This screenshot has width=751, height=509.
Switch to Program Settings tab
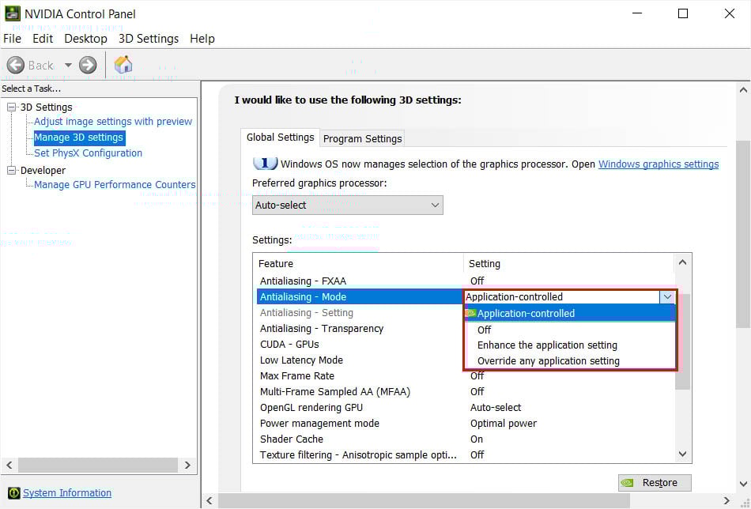[363, 138]
